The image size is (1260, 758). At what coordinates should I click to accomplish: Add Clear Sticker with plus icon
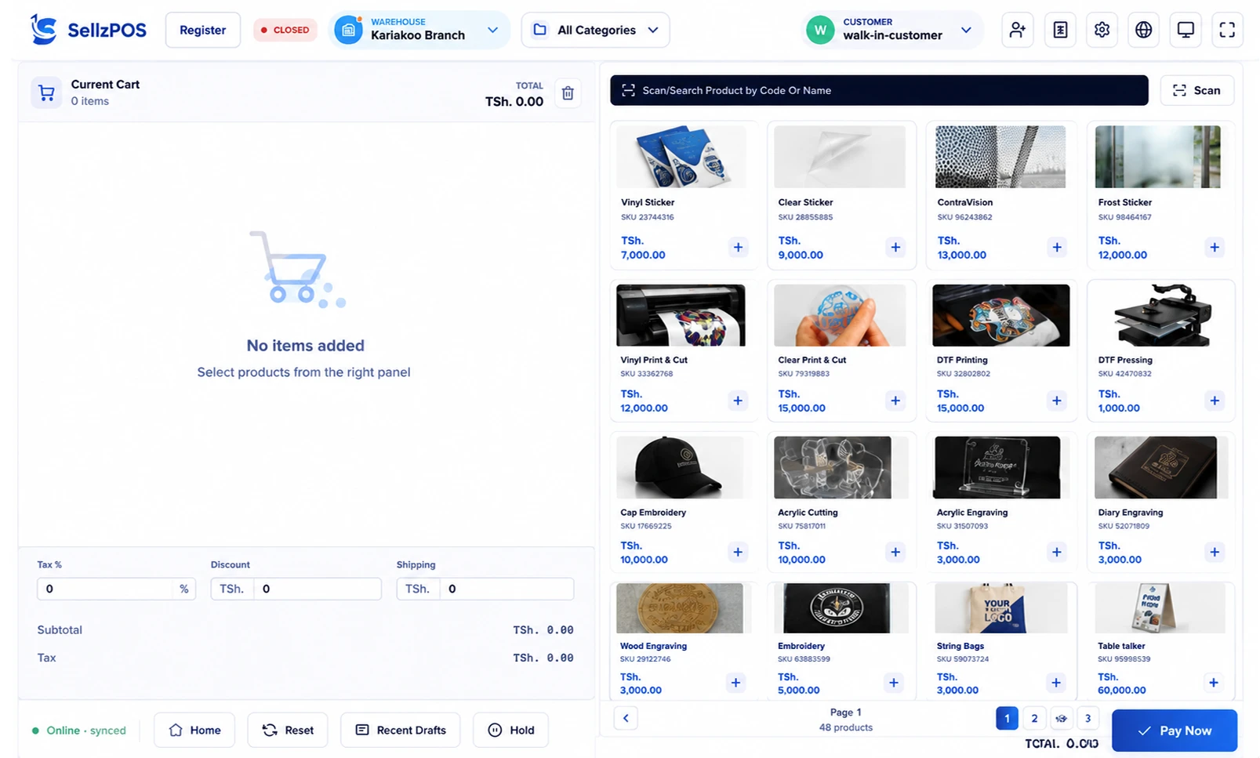pos(895,248)
